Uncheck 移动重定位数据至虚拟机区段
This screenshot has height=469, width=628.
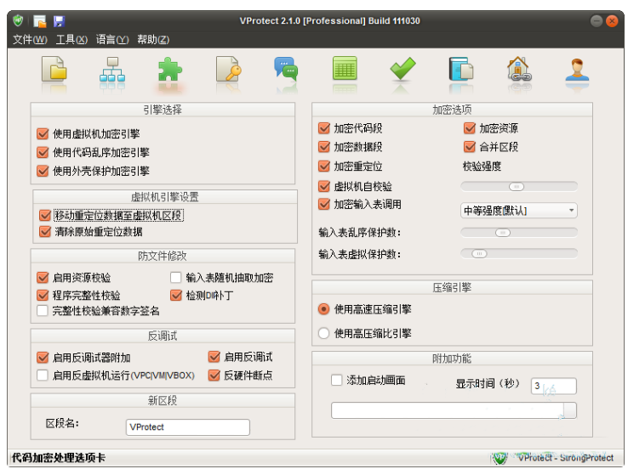point(45,216)
